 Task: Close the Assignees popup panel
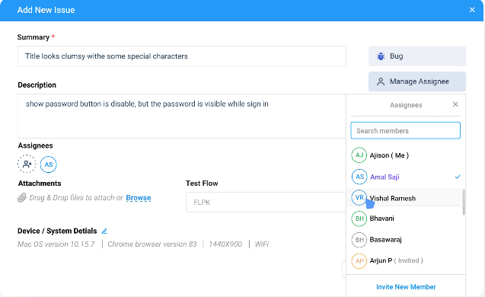coord(455,104)
